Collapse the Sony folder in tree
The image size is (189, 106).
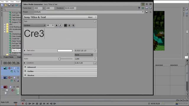(x=5, y=32)
